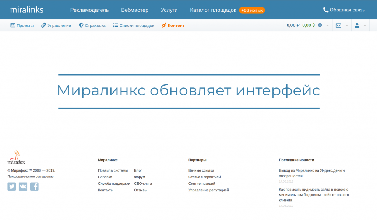The width and height of the screenshot is (377, 220).
Task: Click the © Мирафокс 2008 — 2019 text
Action: 31,170
